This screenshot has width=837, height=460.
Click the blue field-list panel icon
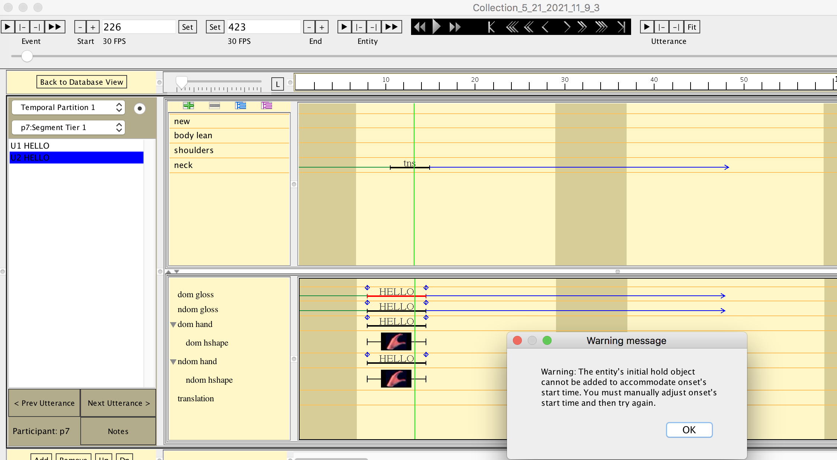point(241,106)
